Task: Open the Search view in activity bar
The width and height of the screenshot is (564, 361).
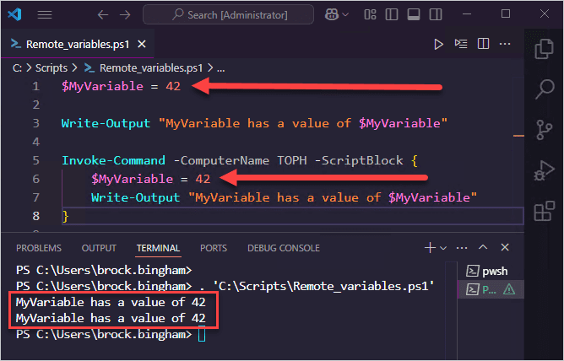Action: pyautogui.click(x=545, y=89)
